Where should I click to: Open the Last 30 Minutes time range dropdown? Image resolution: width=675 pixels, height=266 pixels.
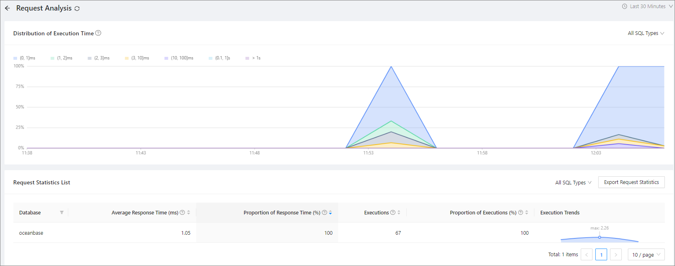point(647,6)
